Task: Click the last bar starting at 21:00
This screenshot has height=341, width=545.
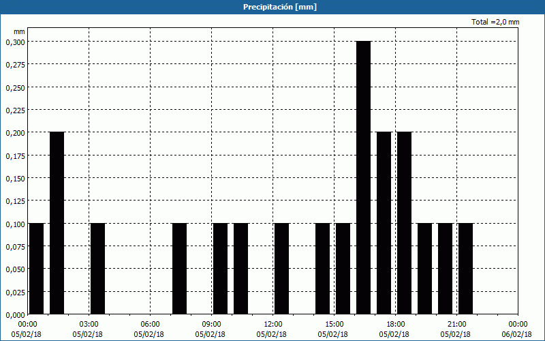Action: [x=466, y=269]
